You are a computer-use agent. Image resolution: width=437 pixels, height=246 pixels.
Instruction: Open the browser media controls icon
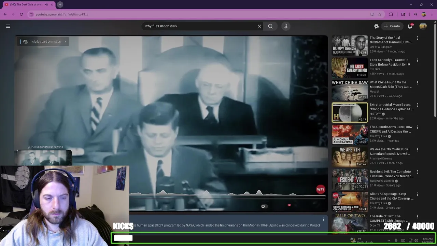(415, 14)
